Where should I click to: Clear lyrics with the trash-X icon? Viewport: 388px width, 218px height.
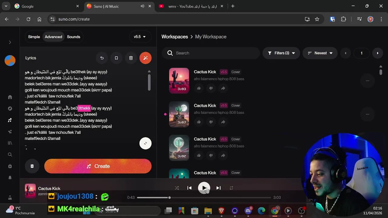pyautogui.click(x=131, y=58)
